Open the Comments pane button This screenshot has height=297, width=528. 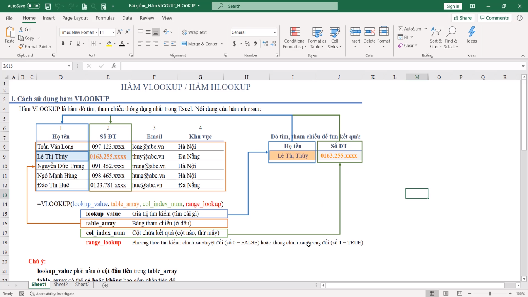494,18
